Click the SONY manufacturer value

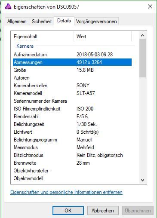83,86
